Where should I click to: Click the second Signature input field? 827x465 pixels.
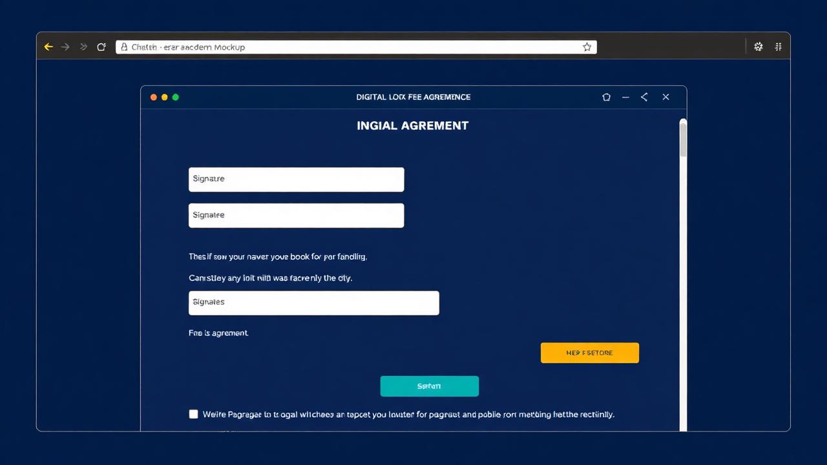click(x=297, y=216)
